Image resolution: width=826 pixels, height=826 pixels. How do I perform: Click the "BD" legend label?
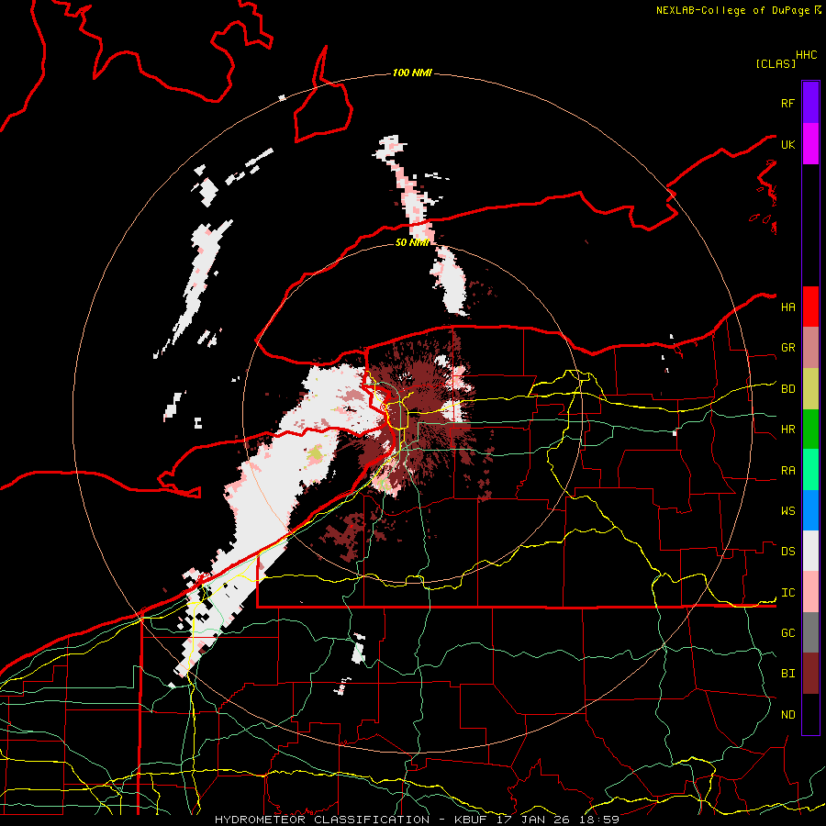pos(787,389)
